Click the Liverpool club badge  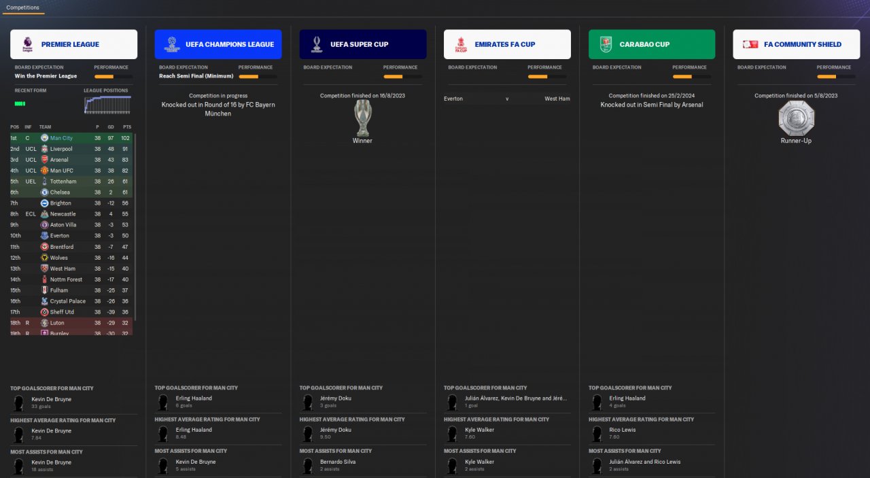point(44,149)
